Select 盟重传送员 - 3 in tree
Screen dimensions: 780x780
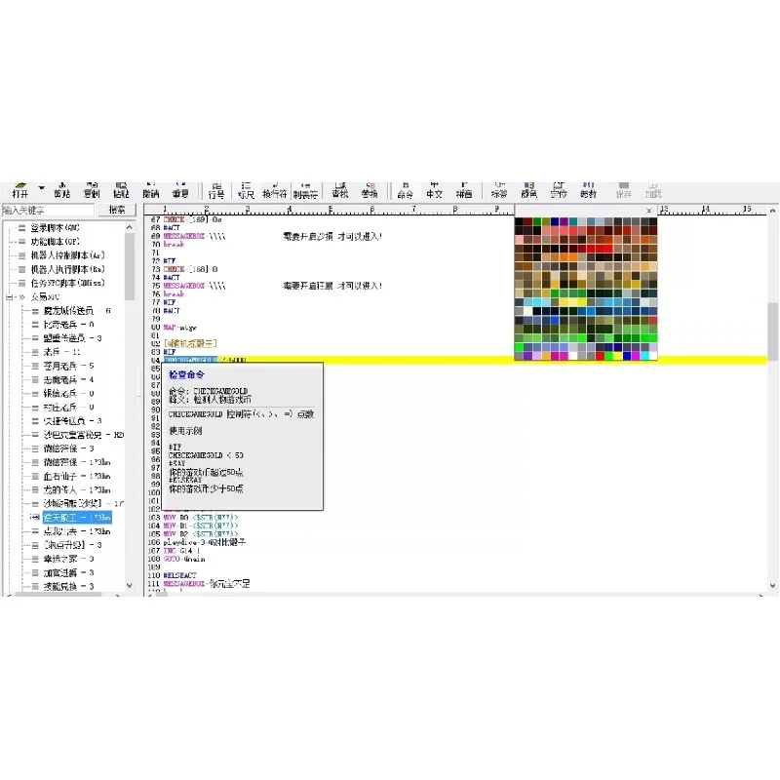coord(72,338)
